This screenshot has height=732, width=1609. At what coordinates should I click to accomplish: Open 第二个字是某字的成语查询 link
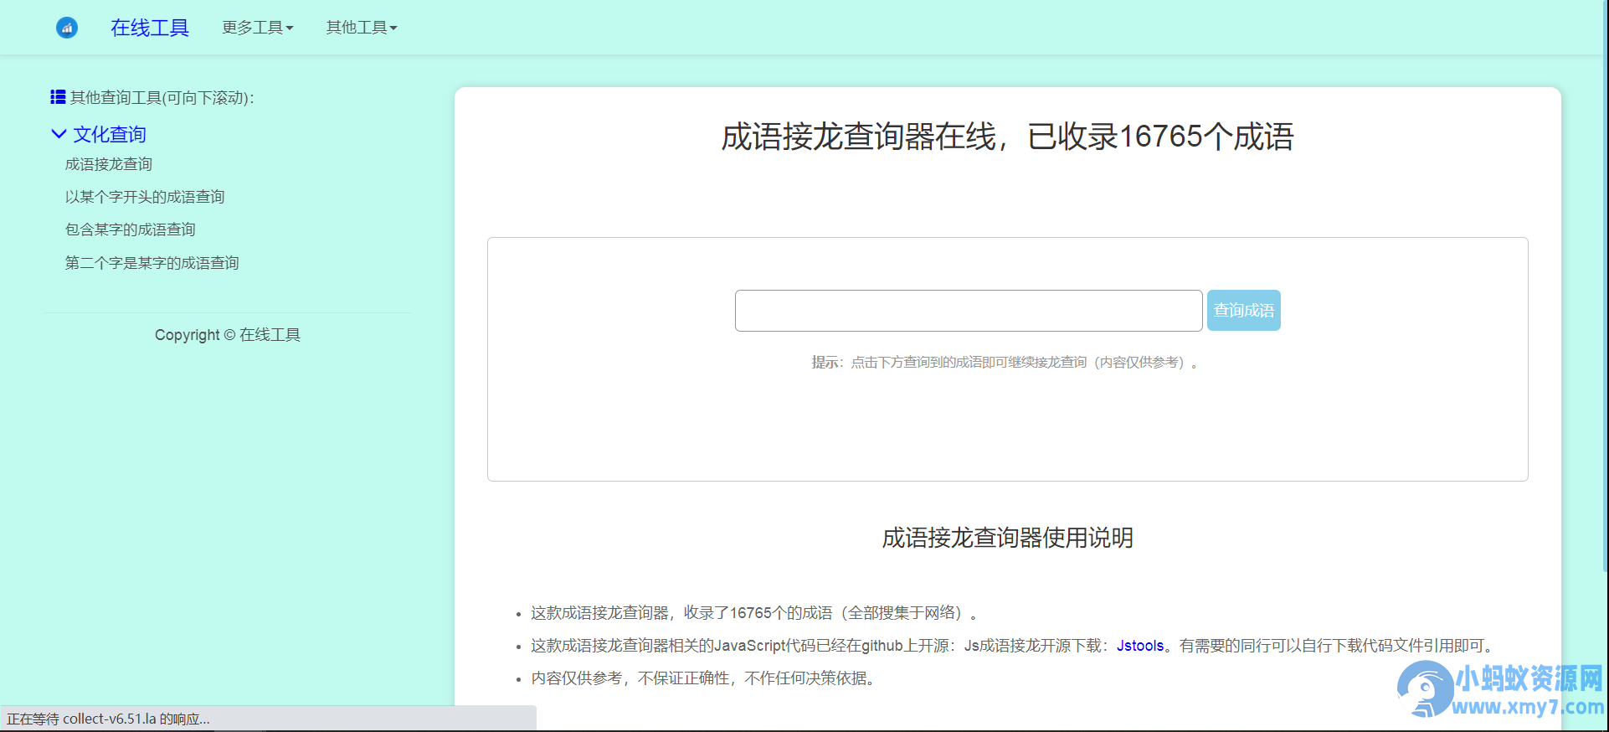point(152,263)
